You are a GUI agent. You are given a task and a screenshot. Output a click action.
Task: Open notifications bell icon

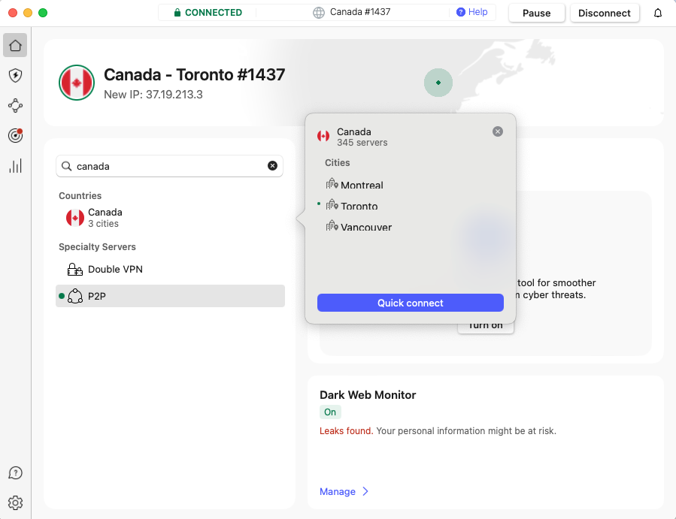pyautogui.click(x=657, y=13)
